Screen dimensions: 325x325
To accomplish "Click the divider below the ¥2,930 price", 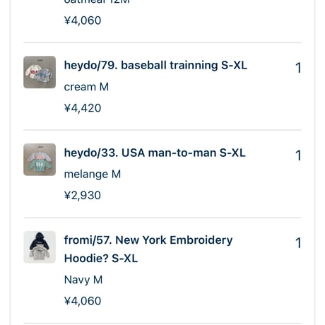I will click(162, 218).
